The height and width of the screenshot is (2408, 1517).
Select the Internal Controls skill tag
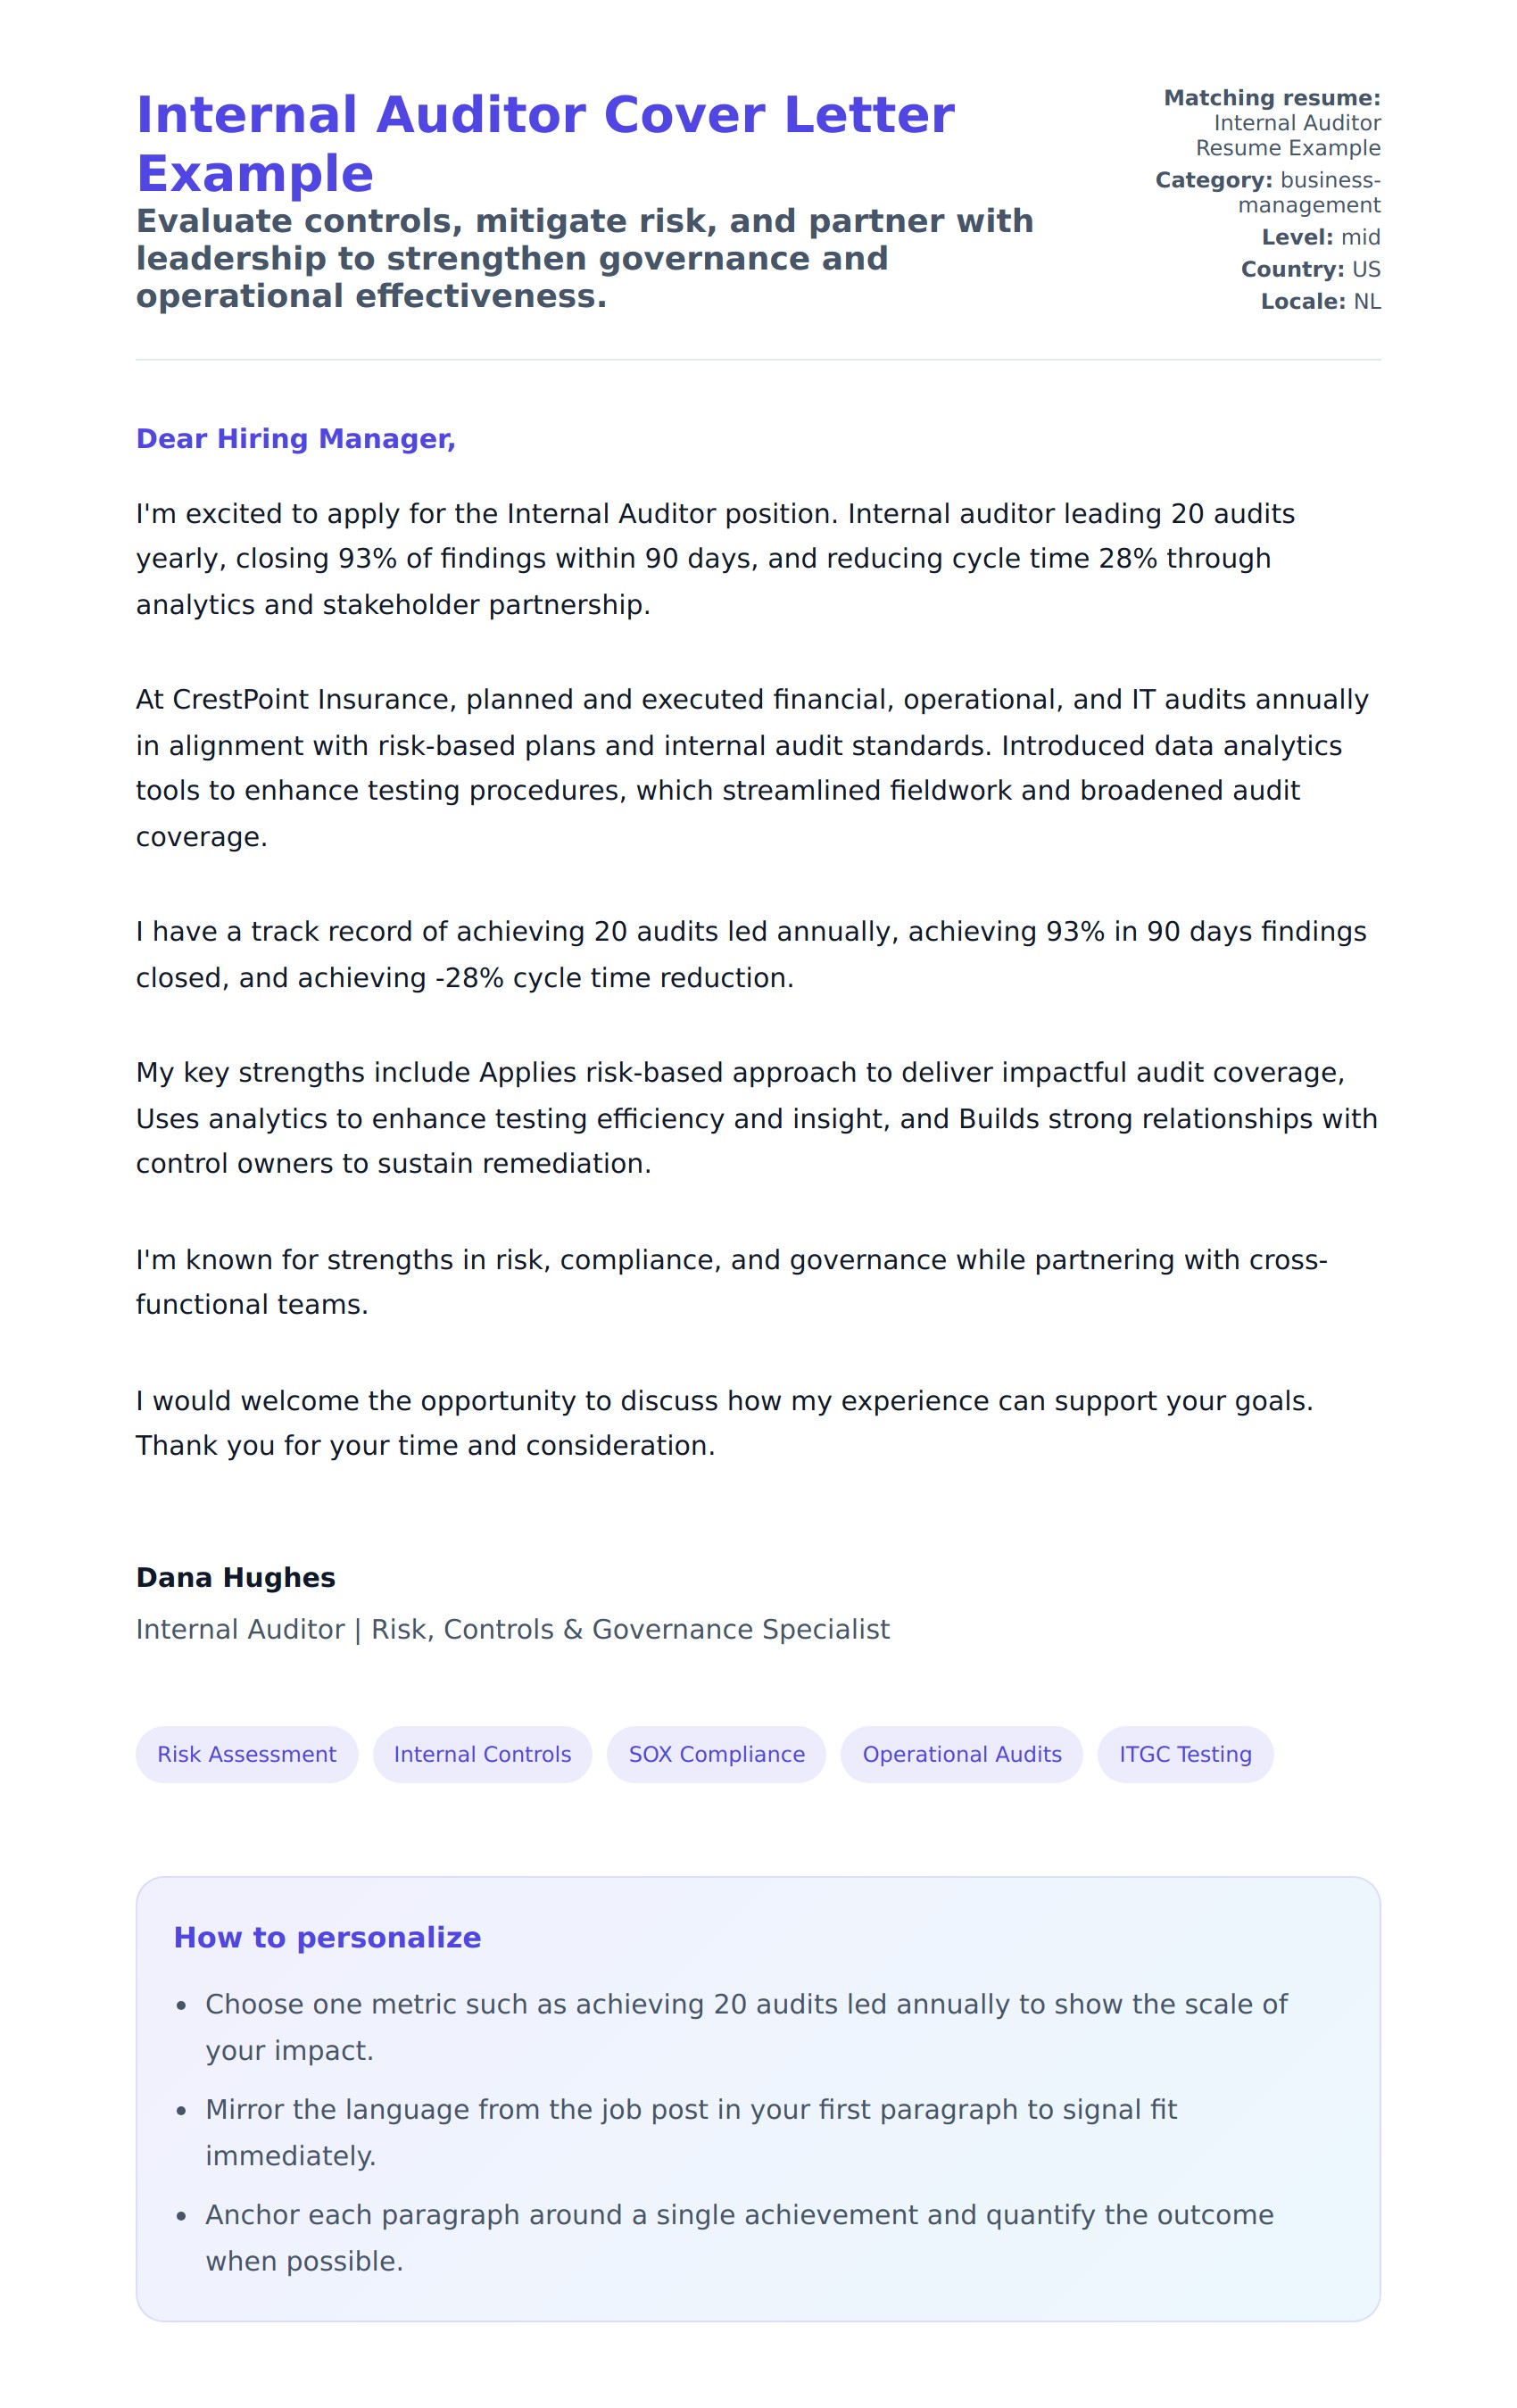[482, 1754]
